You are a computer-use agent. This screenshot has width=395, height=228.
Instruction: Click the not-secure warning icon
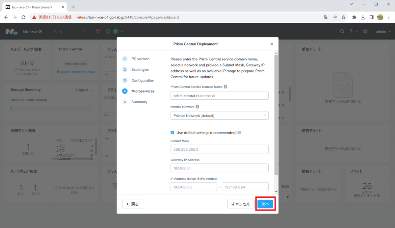click(34, 17)
